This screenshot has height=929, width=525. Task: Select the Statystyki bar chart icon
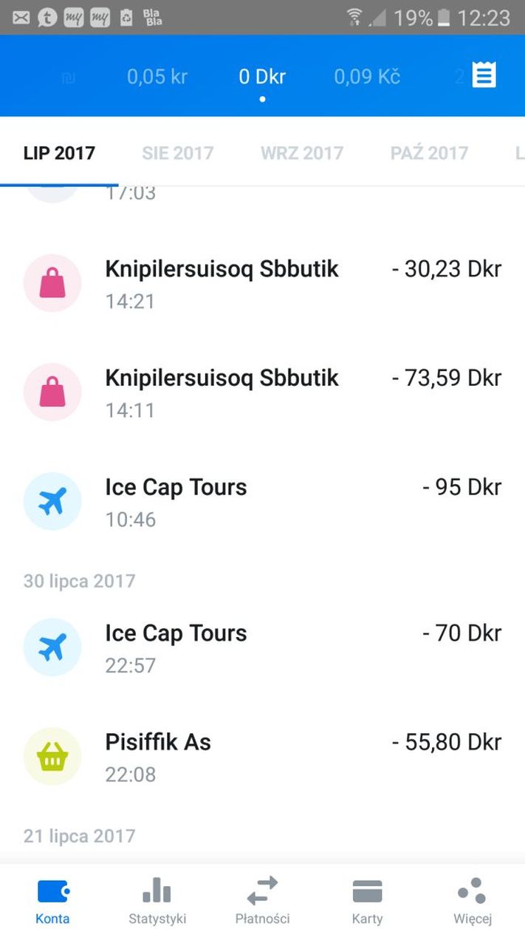(157, 891)
